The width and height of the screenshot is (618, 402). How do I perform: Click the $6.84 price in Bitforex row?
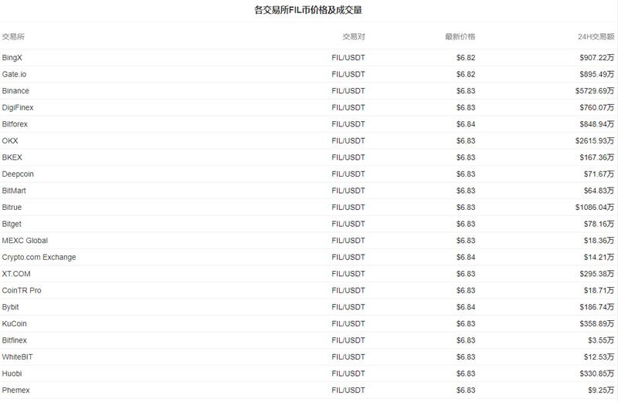tap(466, 124)
